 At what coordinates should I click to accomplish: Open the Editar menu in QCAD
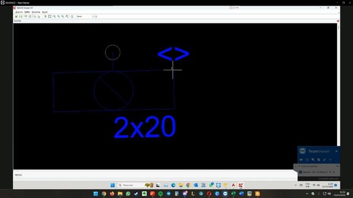coord(27,12)
